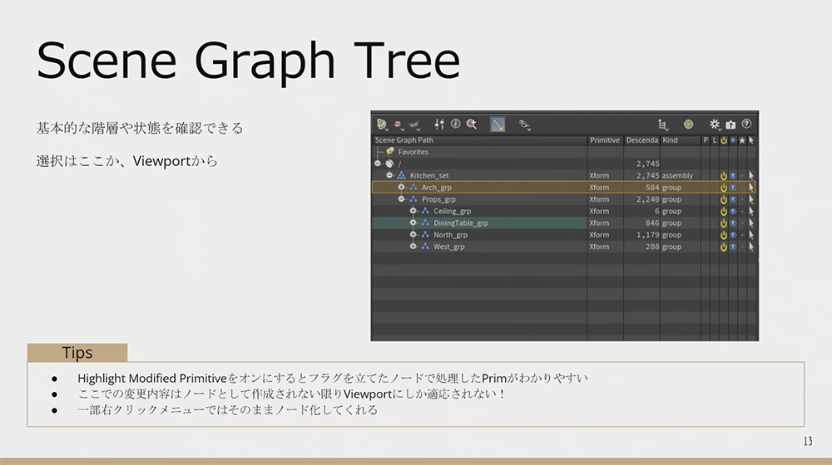Collapse the Props_grp tree node

click(x=401, y=199)
